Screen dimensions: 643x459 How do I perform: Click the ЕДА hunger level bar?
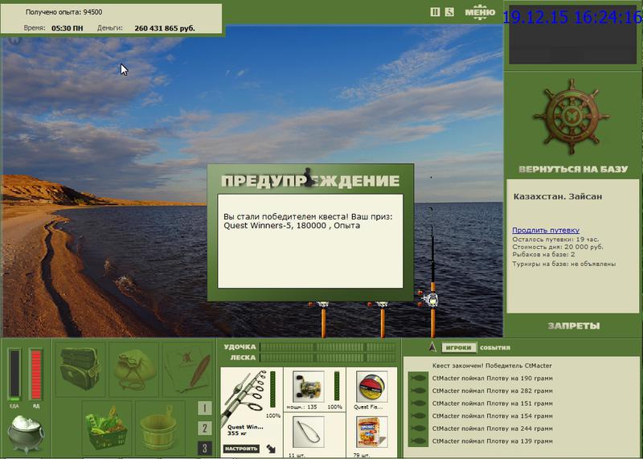[x=14, y=374]
